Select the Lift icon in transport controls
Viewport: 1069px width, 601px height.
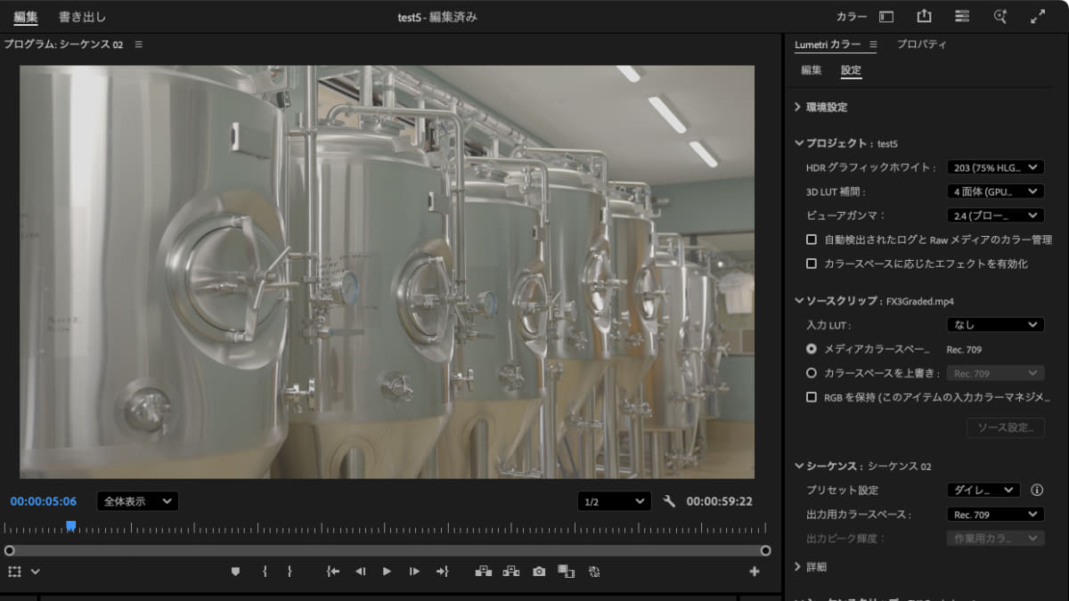coord(483,572)
